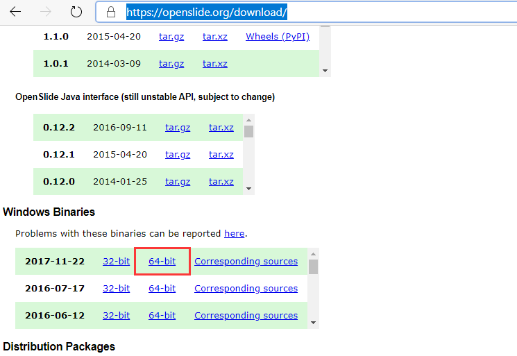Image resolution: width=517 pixels, height=356 pixels.
Task: Download tar.gz for version 1.0.1
Action: point(171,63)
